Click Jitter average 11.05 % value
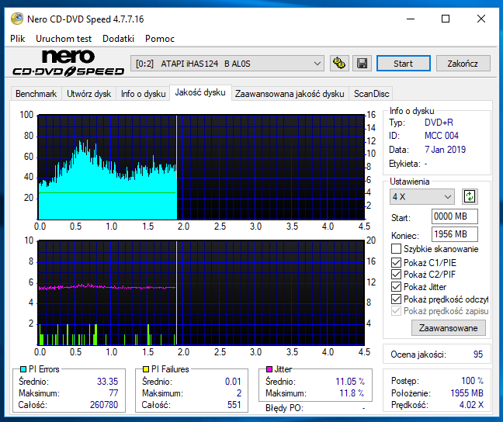 (x=350, y=382)
